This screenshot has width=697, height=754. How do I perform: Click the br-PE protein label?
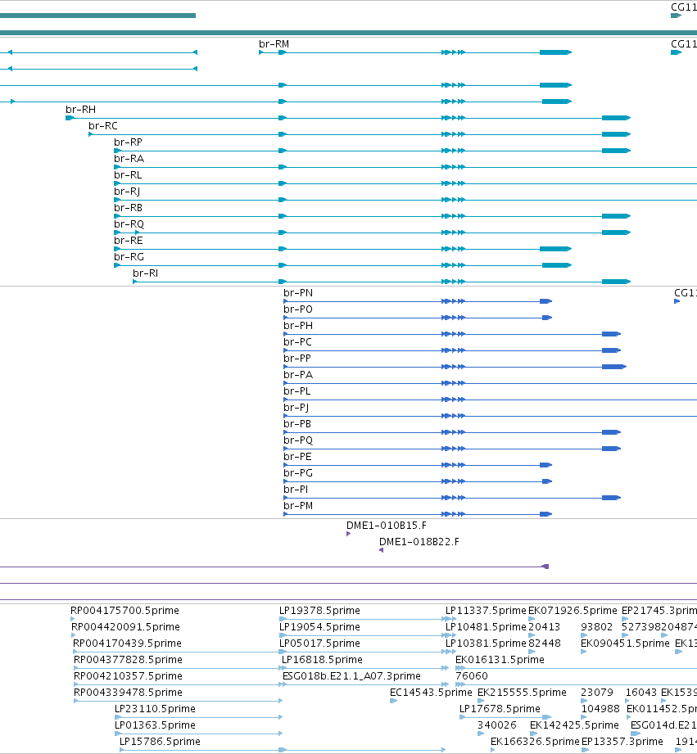pyautogui.click(x=297, y=456)
